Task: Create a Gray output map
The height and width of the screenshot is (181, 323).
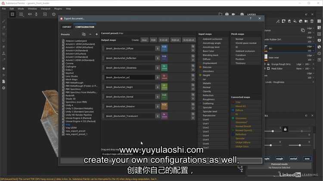Action: pyautogui.click(x=144, y=40)
